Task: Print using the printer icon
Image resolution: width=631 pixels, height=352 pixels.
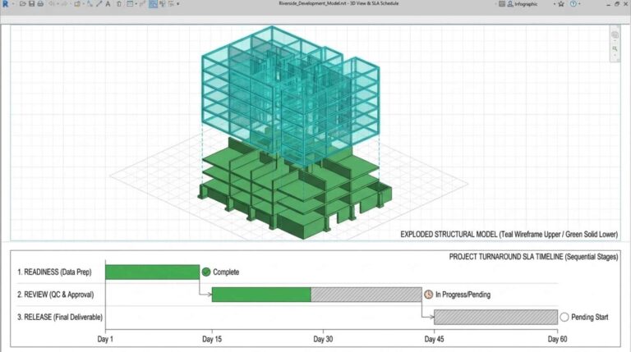Action: click(x=40, y=3)
